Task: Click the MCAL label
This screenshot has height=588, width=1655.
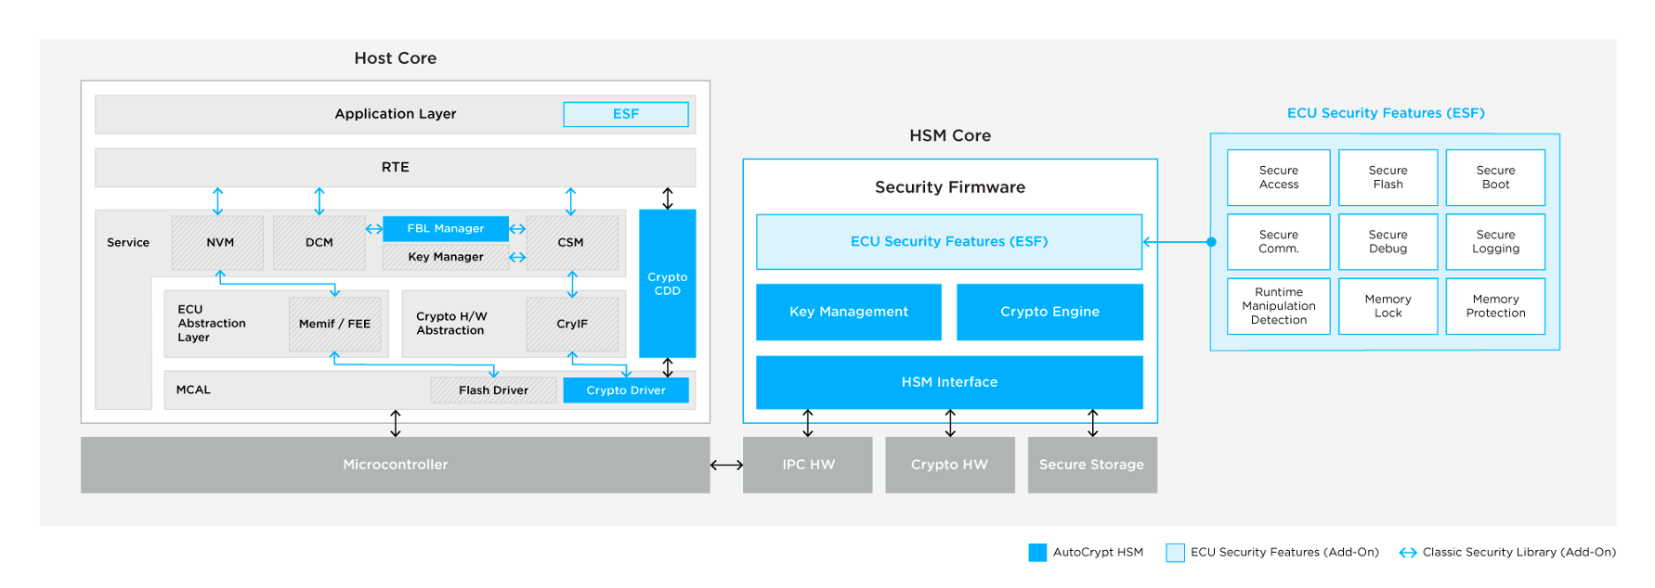Action: coord(193,390)
